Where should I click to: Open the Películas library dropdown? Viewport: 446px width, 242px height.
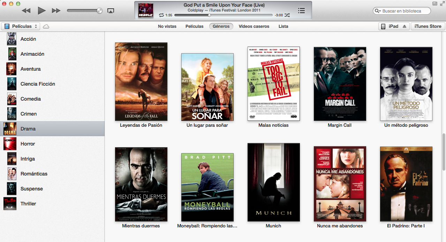tap(21, 26)
